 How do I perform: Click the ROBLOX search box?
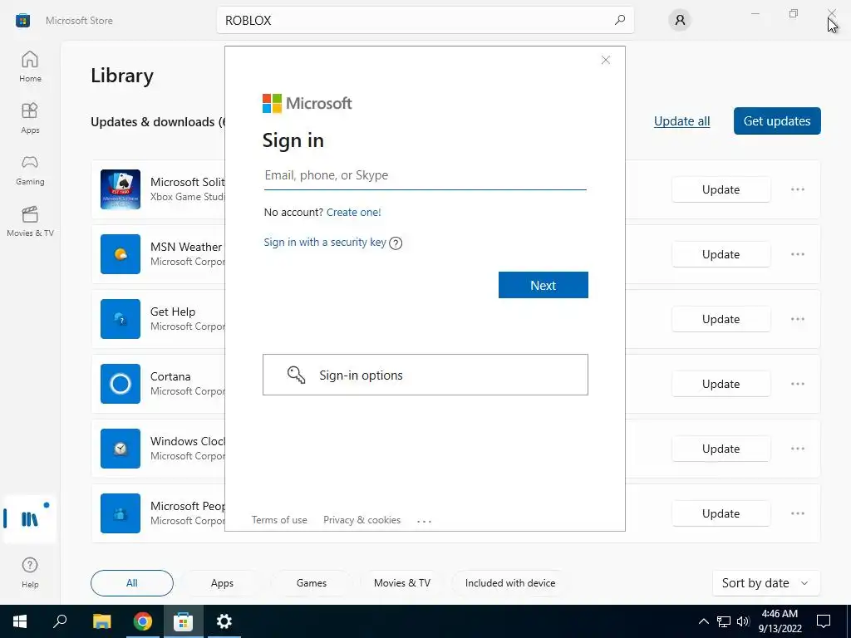pos(425,20)
